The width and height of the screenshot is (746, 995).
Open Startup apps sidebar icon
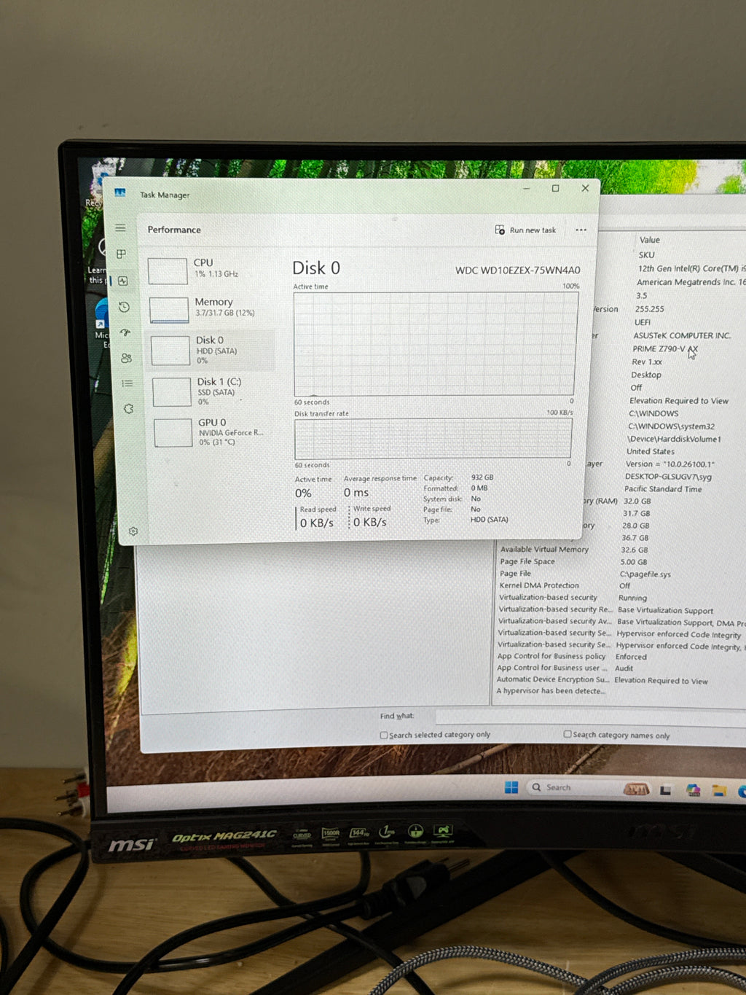(125, 332)
